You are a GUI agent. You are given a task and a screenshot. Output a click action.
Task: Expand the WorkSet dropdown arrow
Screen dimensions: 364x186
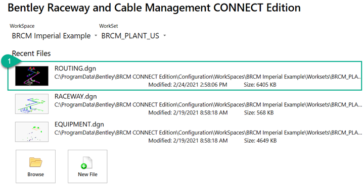tap(165, 36)
